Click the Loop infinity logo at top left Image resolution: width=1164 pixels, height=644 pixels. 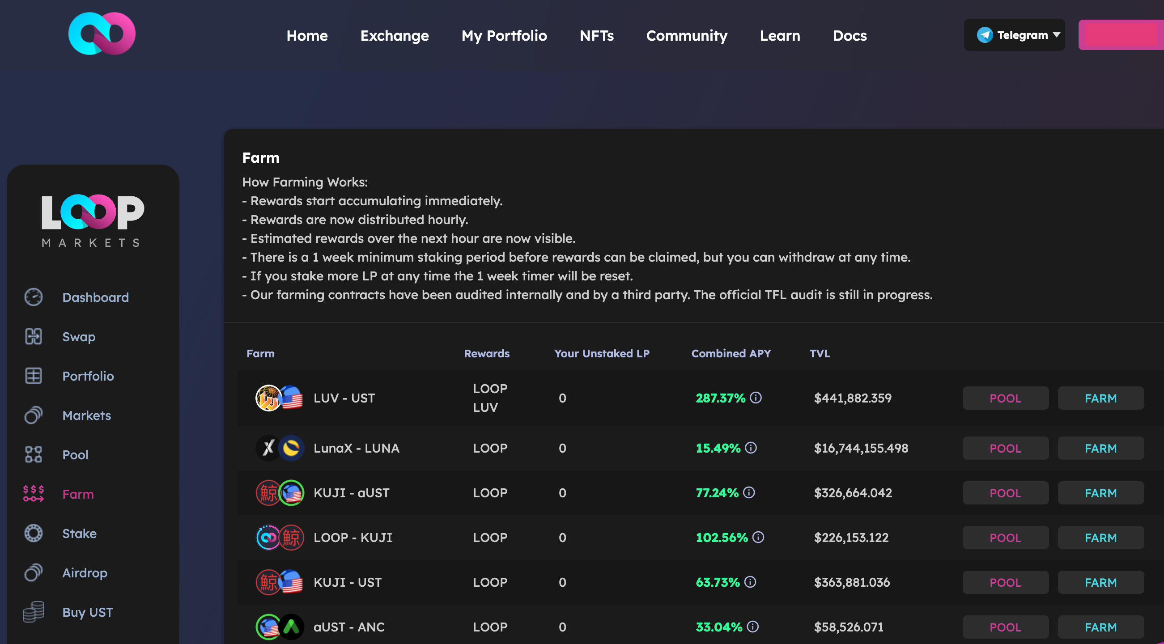(x=102, y=34)
